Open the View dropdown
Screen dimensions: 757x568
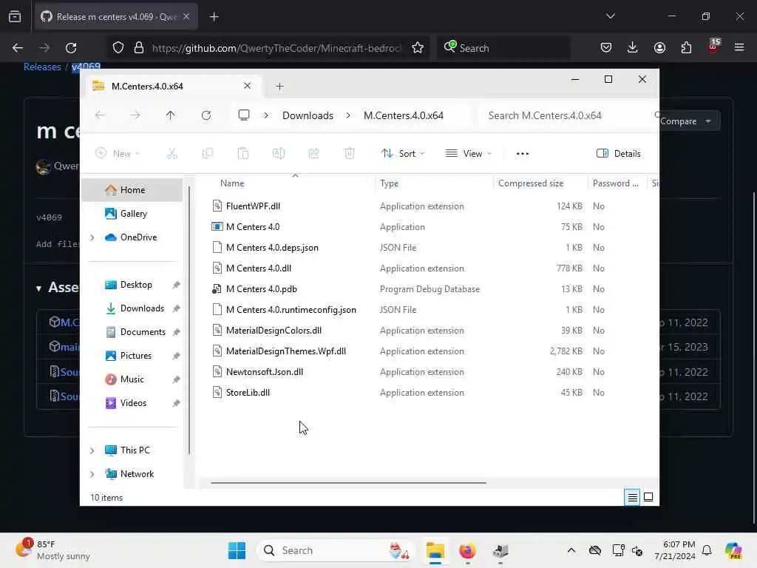[x=468, y=154]
